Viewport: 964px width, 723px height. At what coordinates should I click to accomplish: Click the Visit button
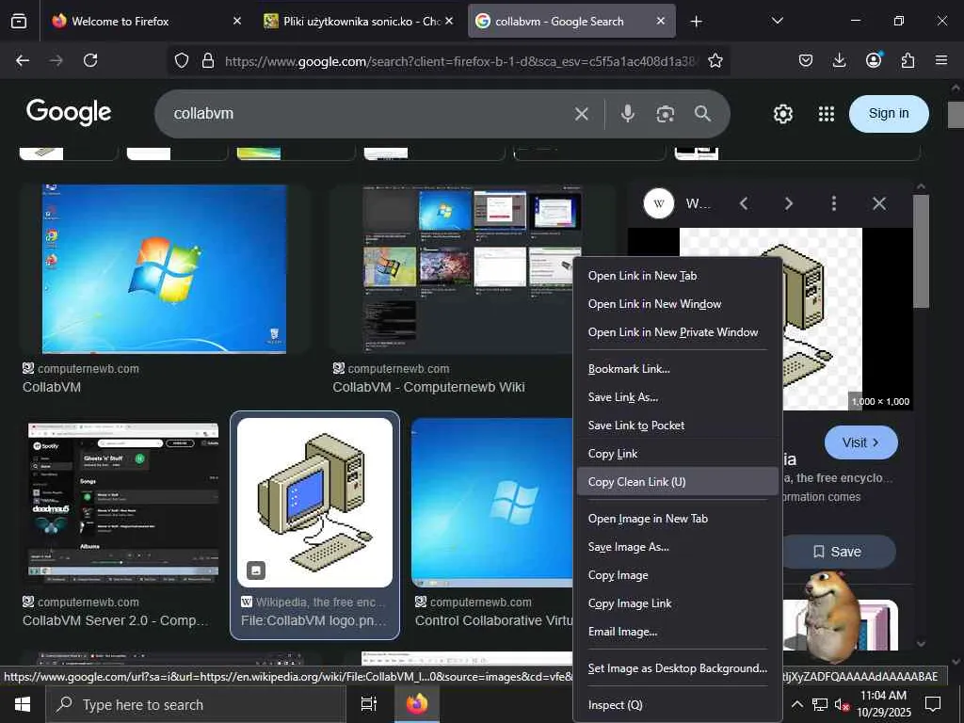[860, 442]
